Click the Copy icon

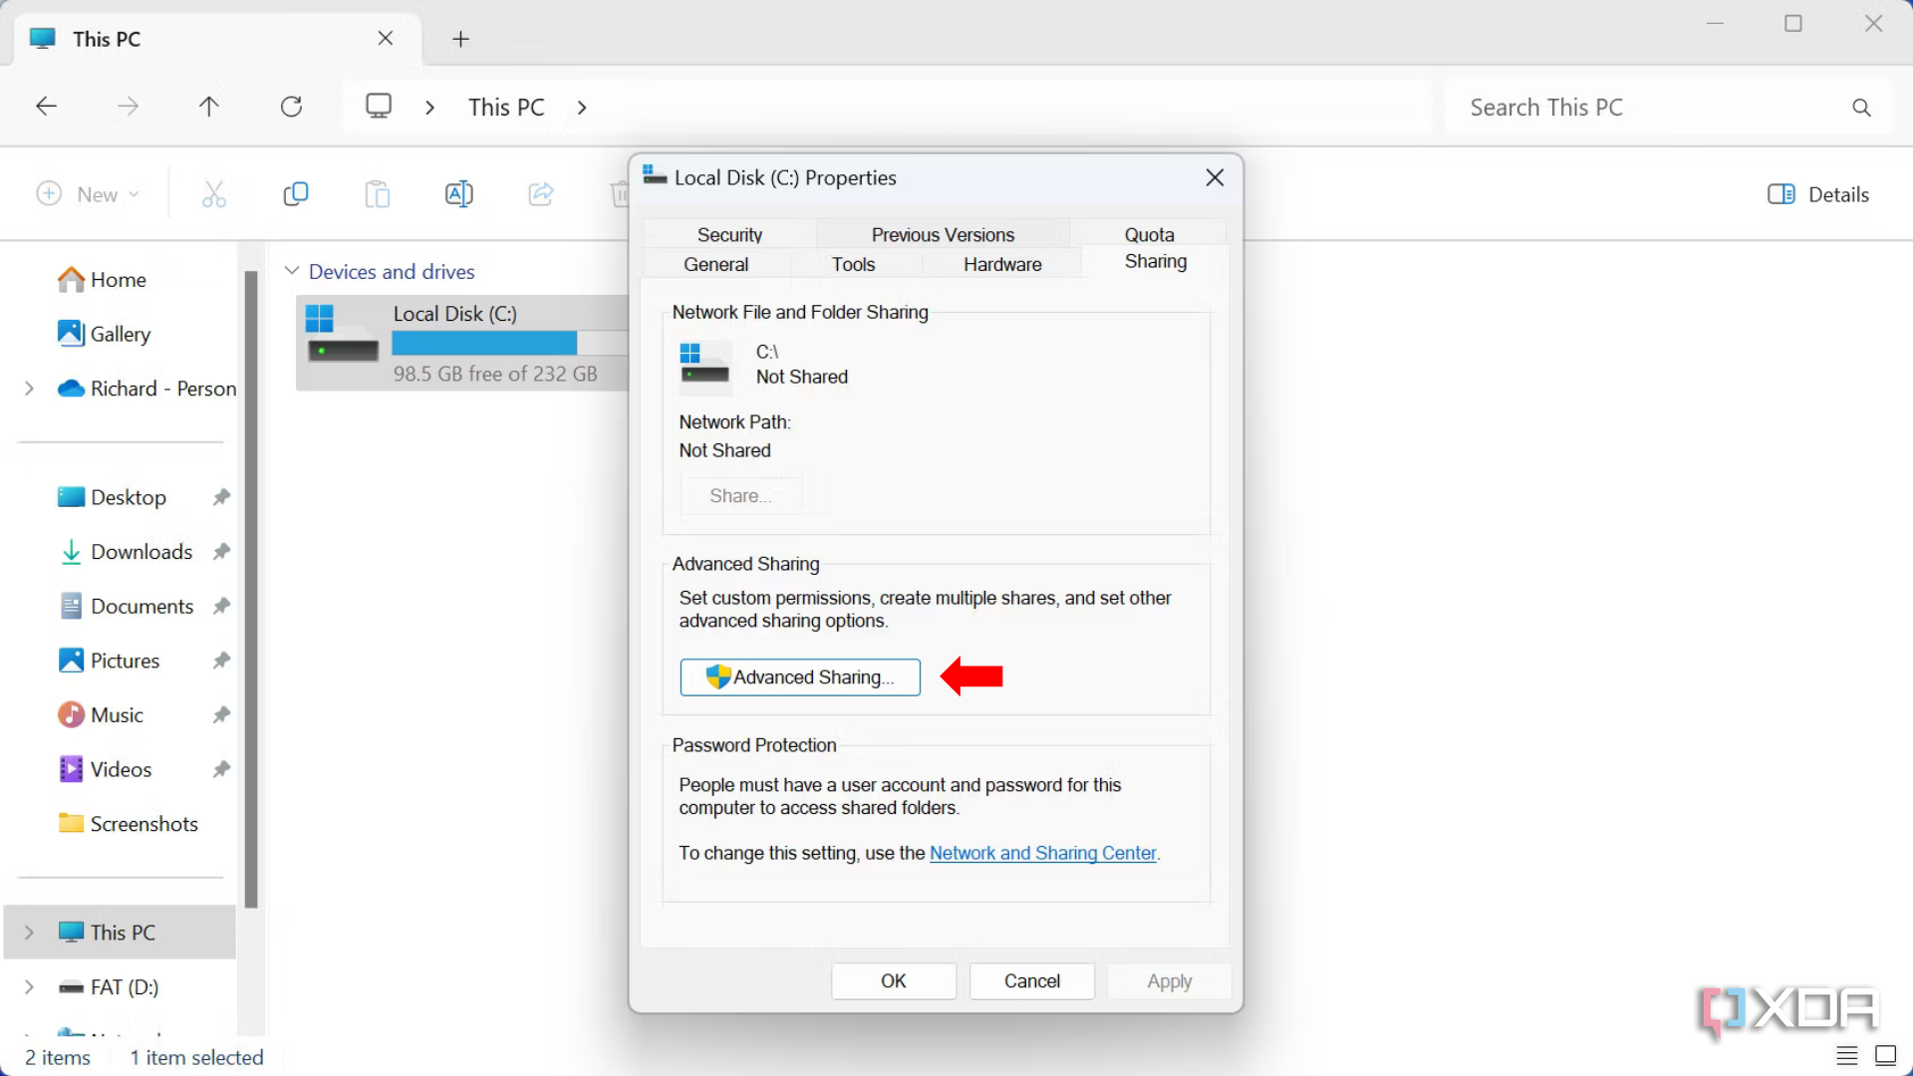click(x=296, y=193)
